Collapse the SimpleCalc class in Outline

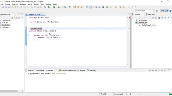(x=134, y=23)
